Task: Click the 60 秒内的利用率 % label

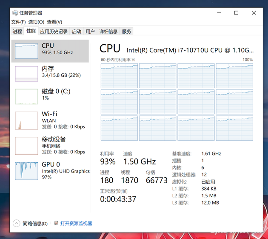Action: [118, 60]
